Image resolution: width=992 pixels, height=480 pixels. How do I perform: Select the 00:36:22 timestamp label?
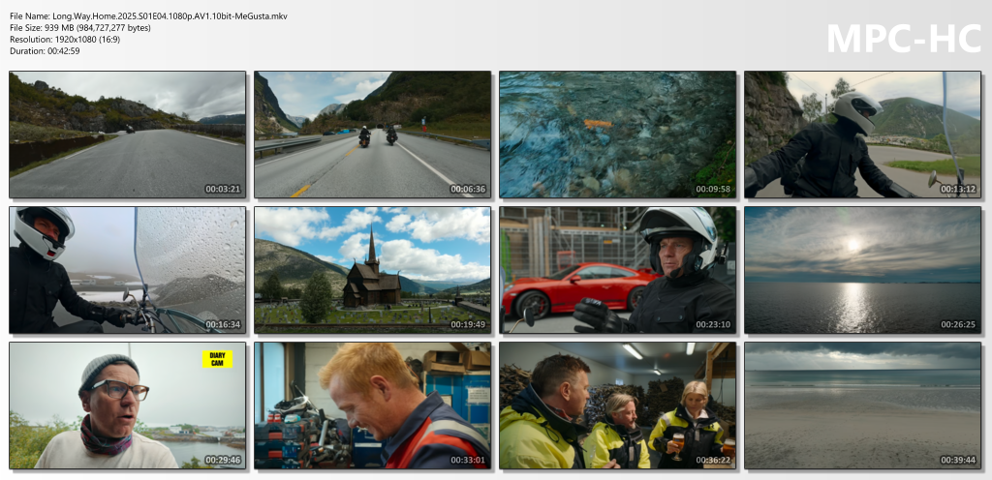click(x=712, y=461)
